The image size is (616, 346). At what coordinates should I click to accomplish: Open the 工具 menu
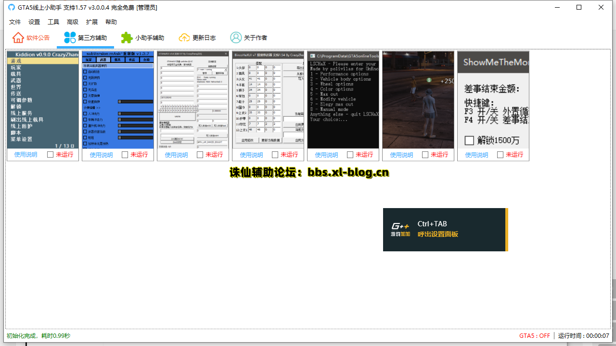click(x=53, y=22)
